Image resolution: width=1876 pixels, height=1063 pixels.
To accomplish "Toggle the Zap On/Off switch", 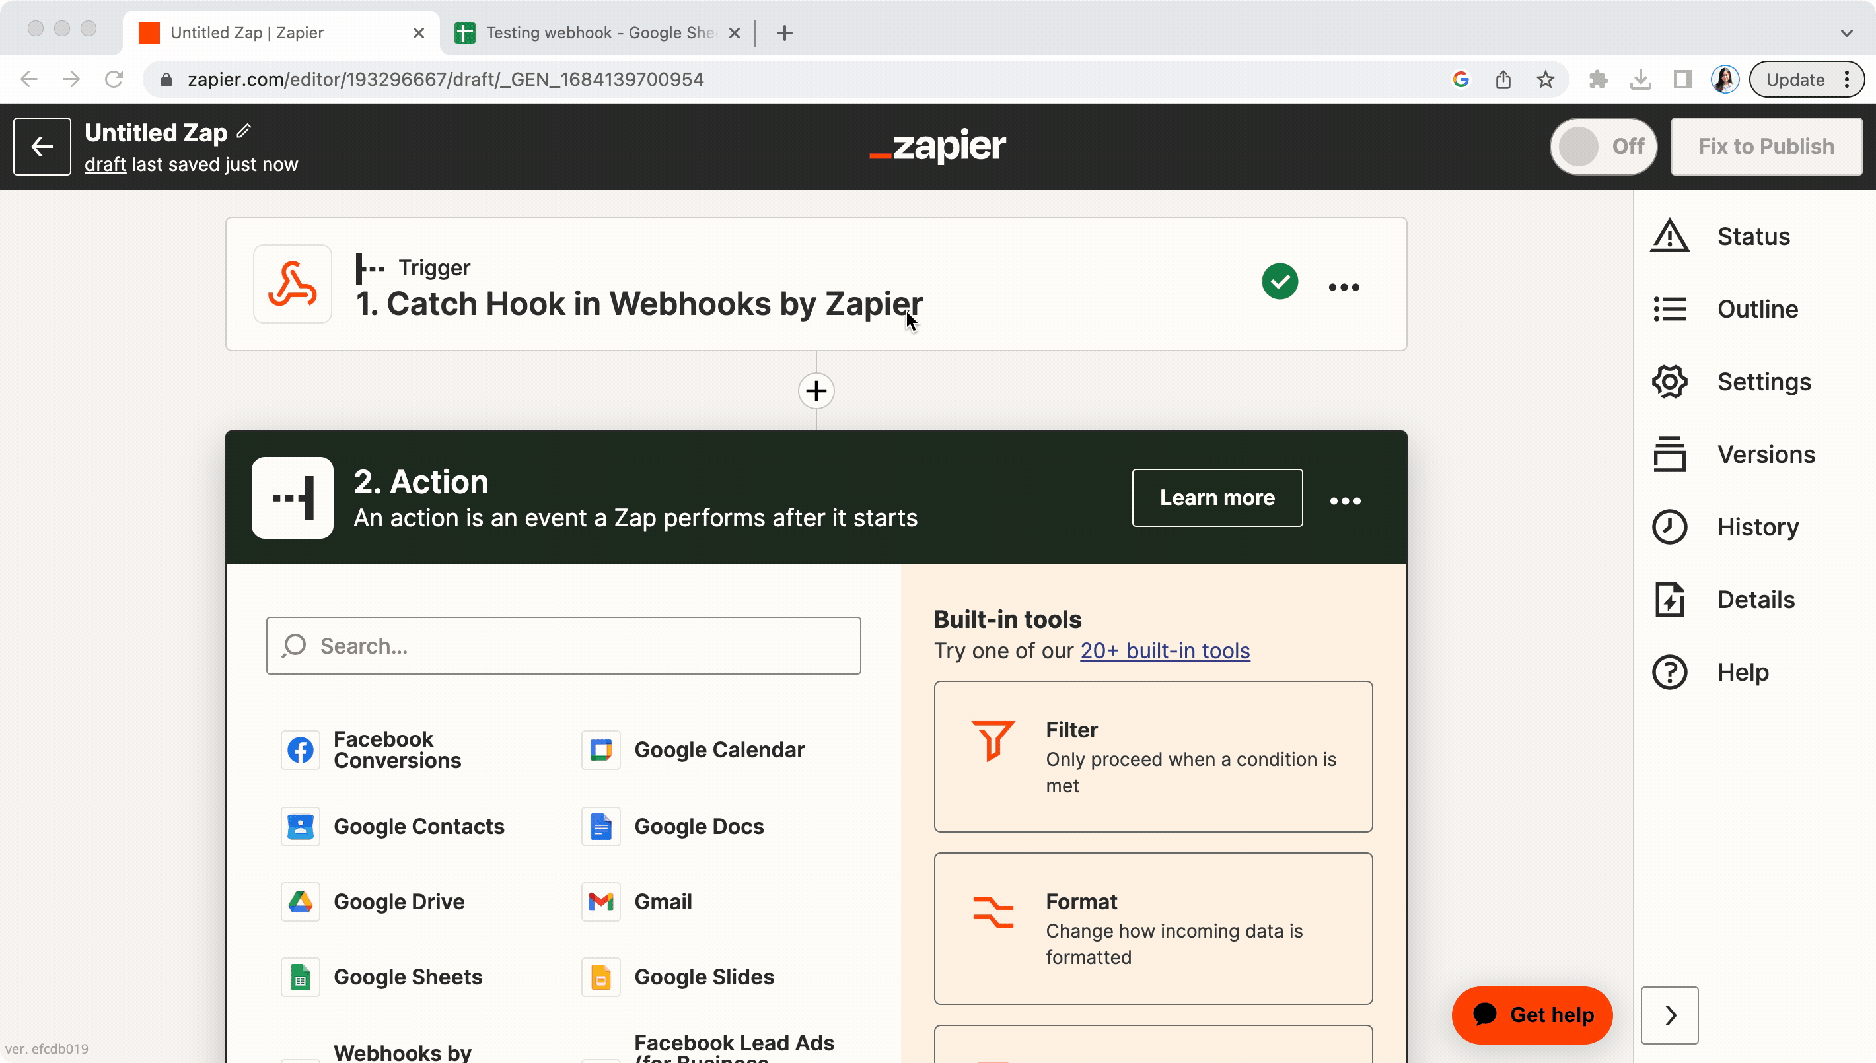I will click(x=1602, y=147).
